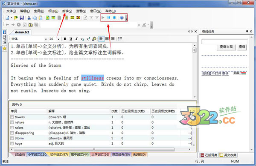Pause reading with the blue pause button
Viewport: 256px width, 166px height.
108,18
